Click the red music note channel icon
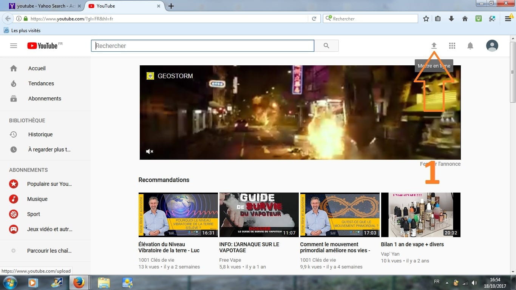 14,199
